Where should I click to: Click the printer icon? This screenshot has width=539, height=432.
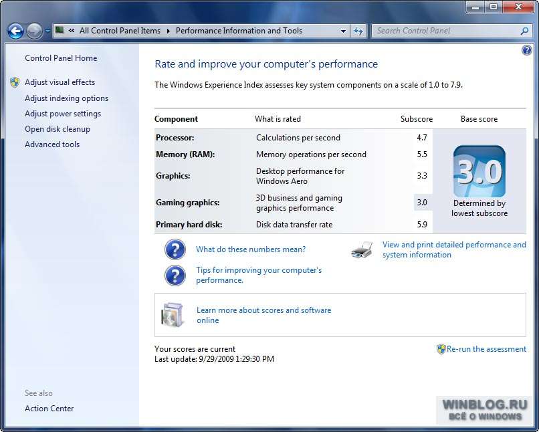pos(362,249)
